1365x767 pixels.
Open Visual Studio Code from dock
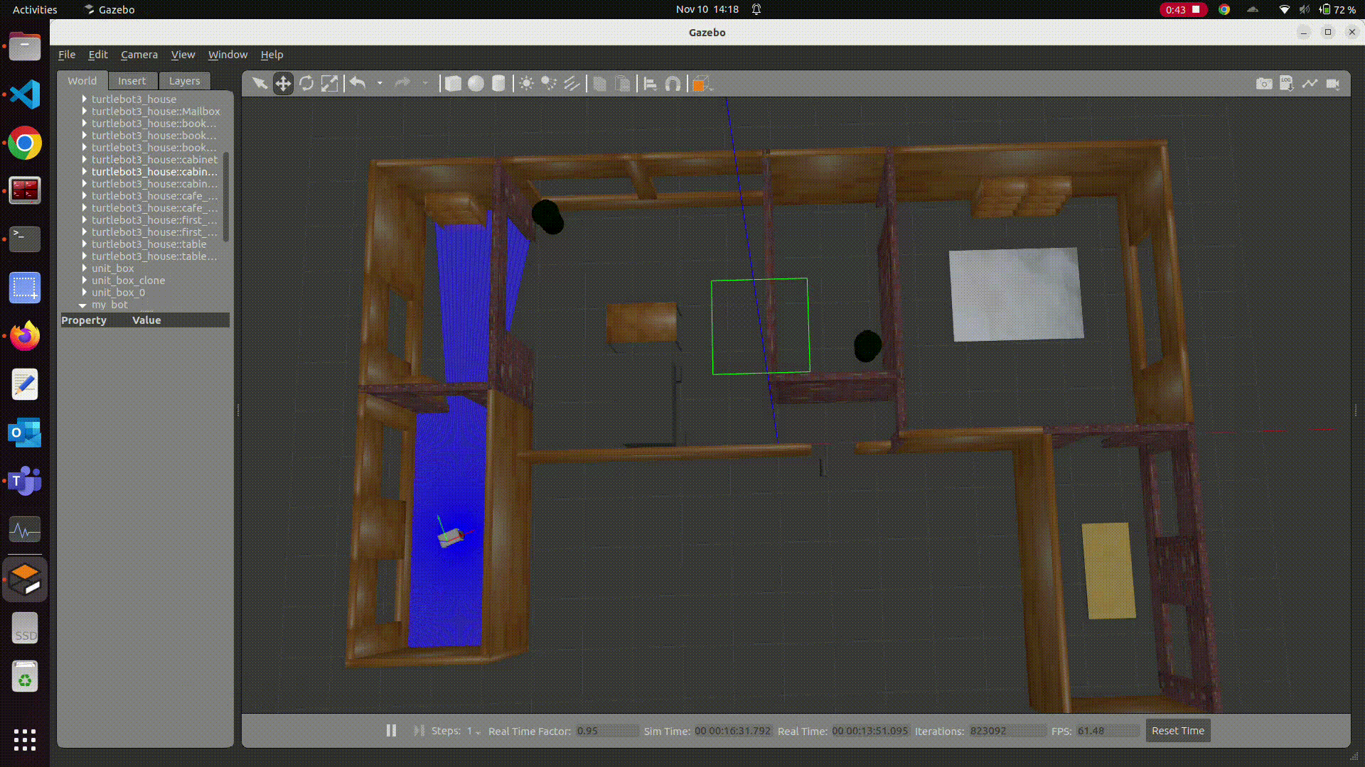click(x=25, y=94)
